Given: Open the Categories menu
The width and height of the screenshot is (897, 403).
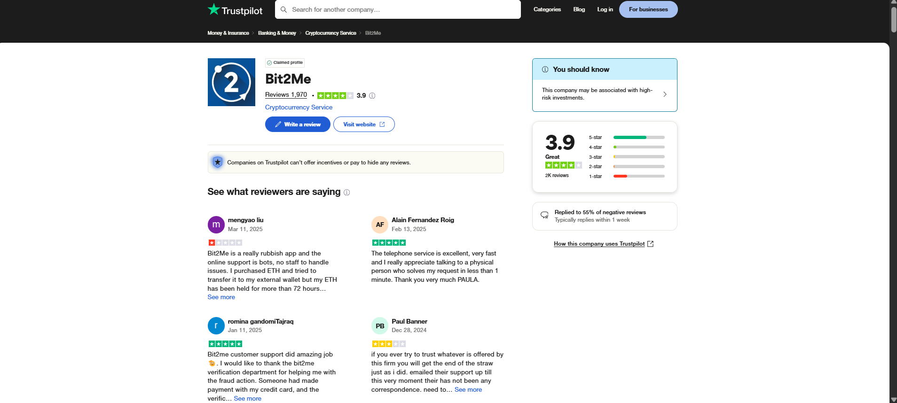Looking at the screenshot, I should 547,9.
